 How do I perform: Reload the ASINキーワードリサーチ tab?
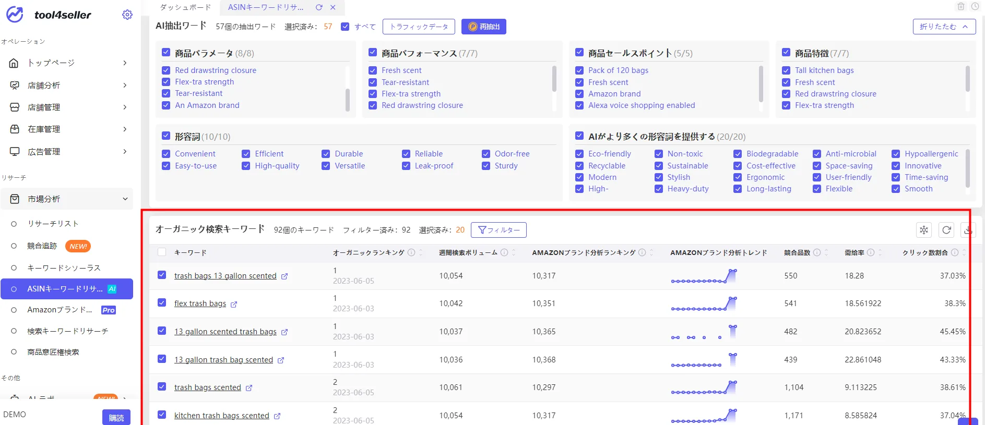[x=319, y=7]
